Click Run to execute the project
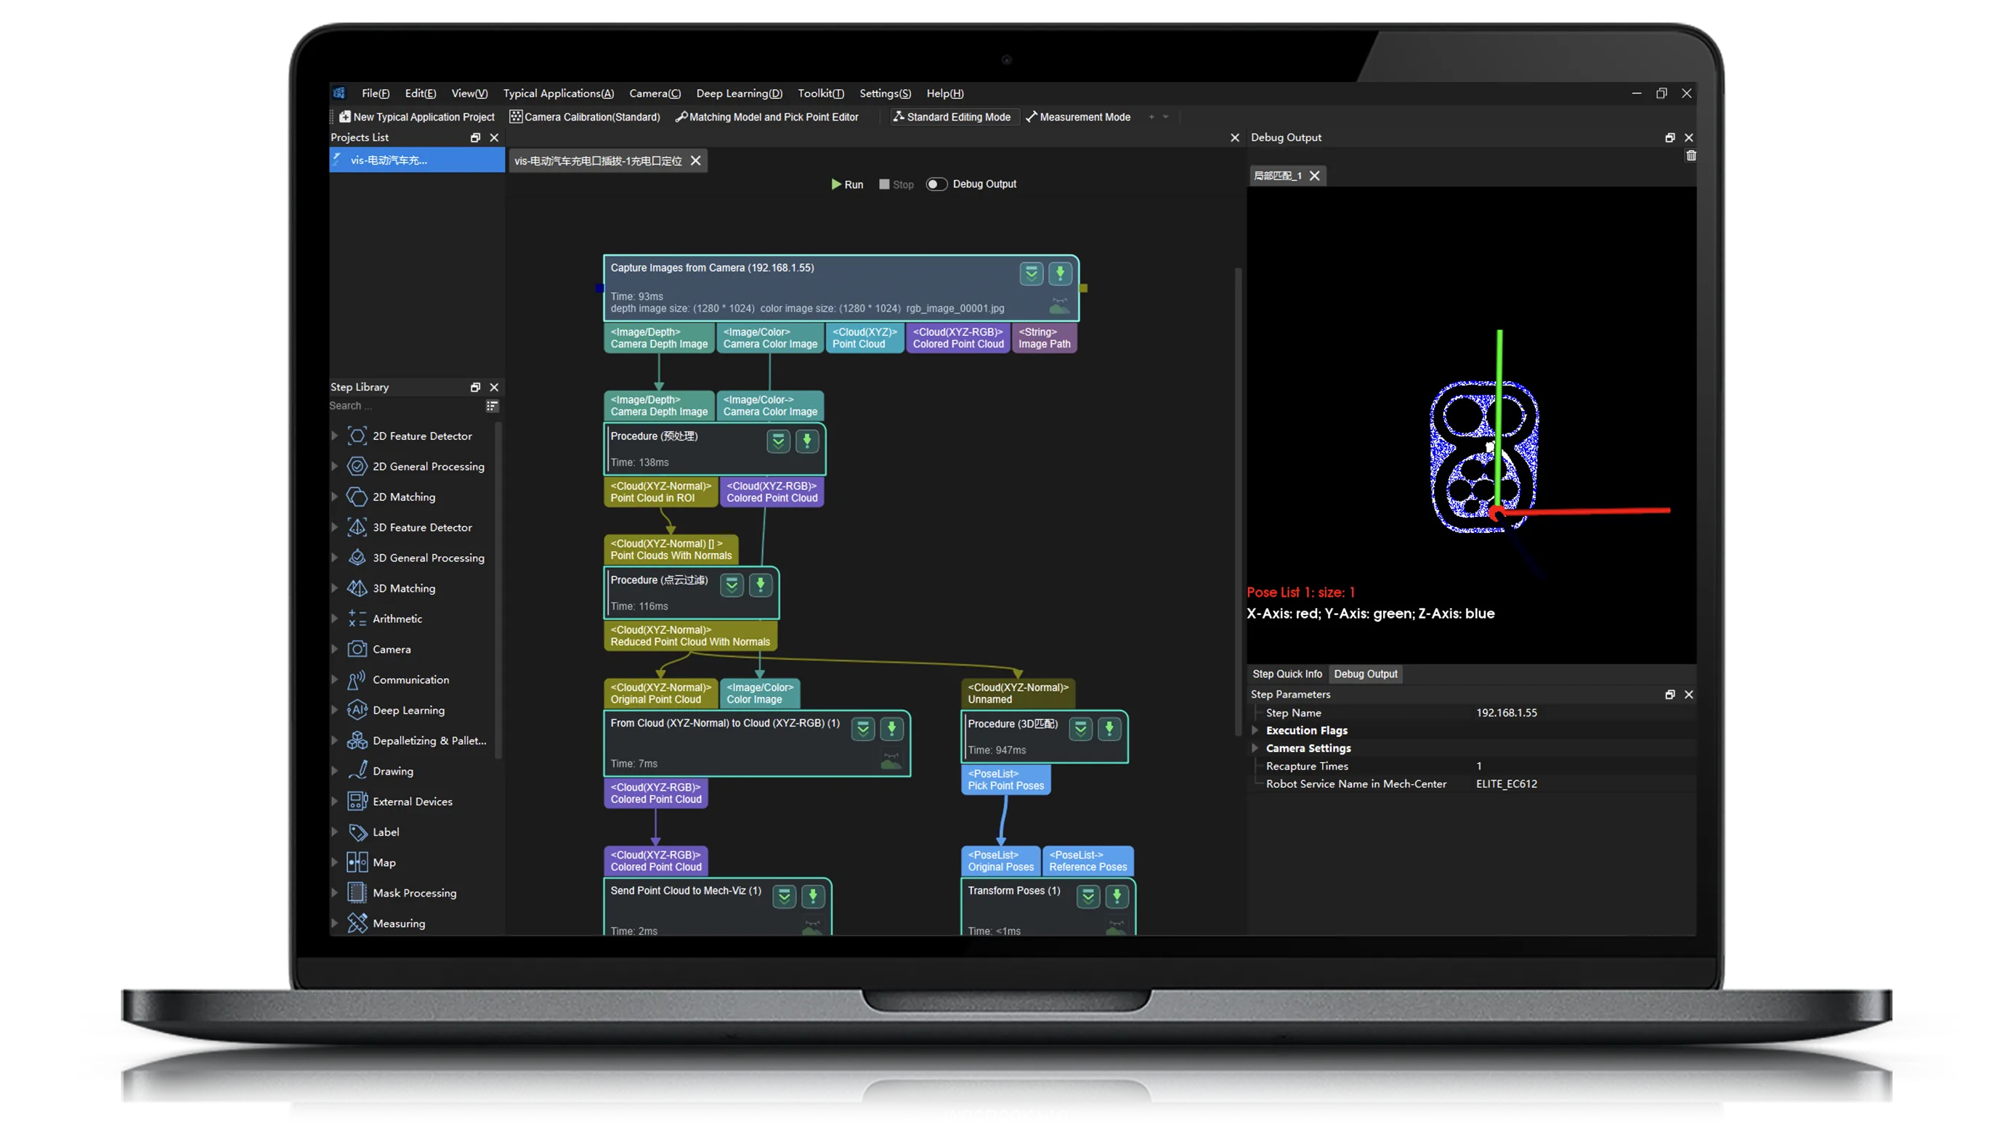 847,184
